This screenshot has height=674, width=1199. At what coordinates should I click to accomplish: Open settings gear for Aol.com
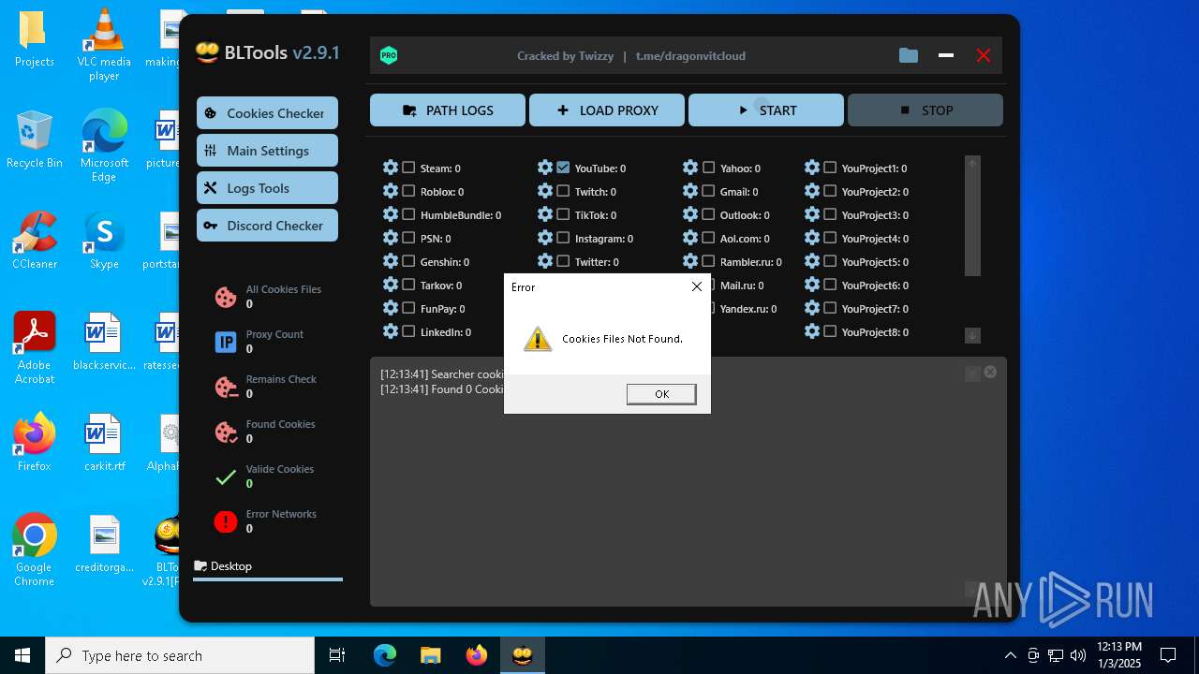[x=690, y=238]
